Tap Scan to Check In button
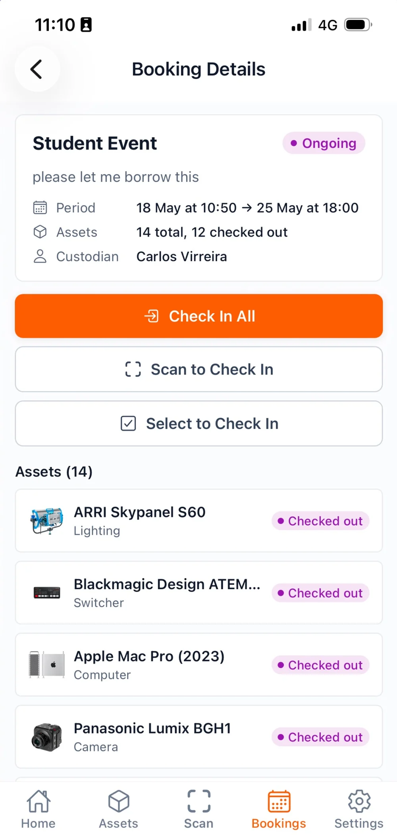The width and height of the screenshot is (397, 835). [x=199, y=369]
